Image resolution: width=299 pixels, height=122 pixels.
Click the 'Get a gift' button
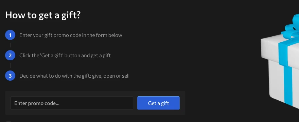[x=158, y=103]
